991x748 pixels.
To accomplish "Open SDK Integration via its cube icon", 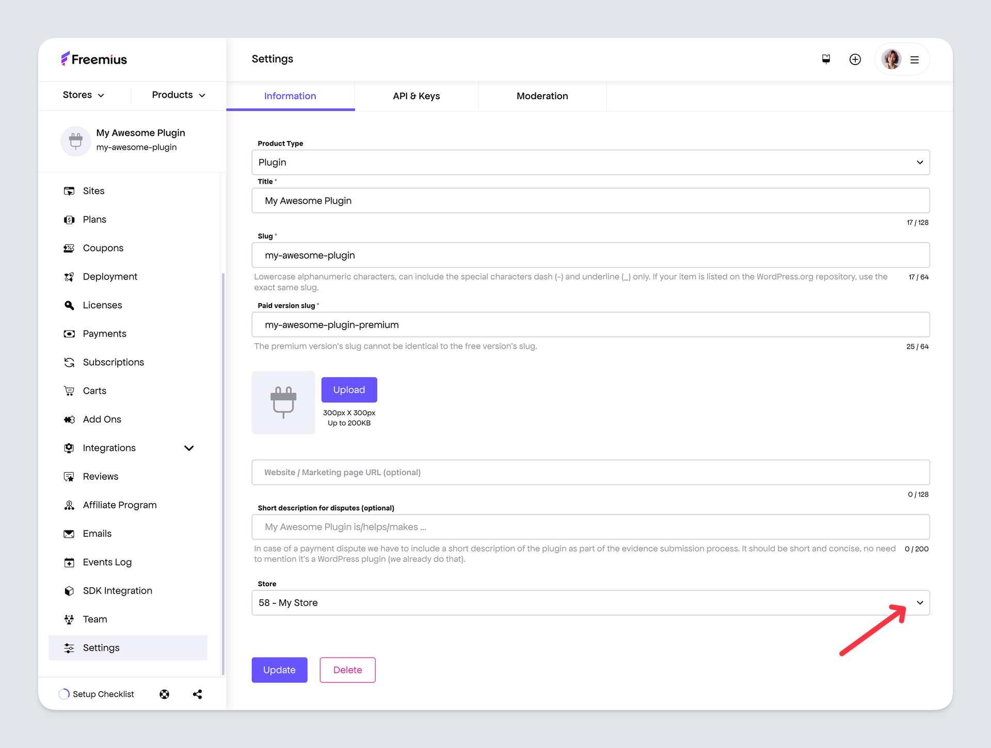I will pyautogui.click(x=69, y=590).
